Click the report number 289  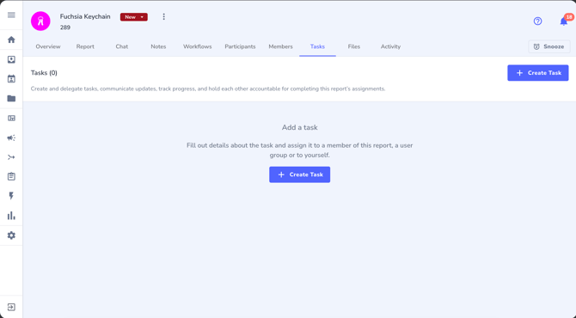65,28
